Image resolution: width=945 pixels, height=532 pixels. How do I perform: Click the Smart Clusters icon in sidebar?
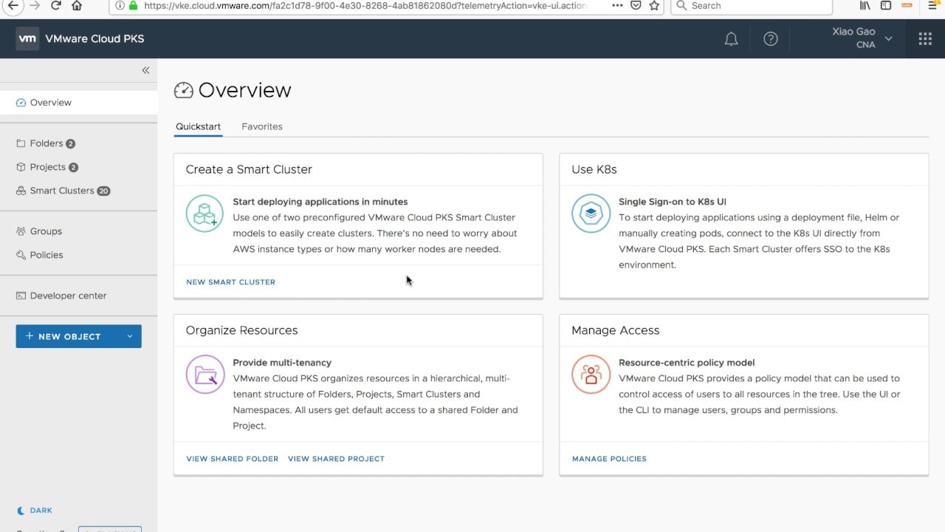21,191
